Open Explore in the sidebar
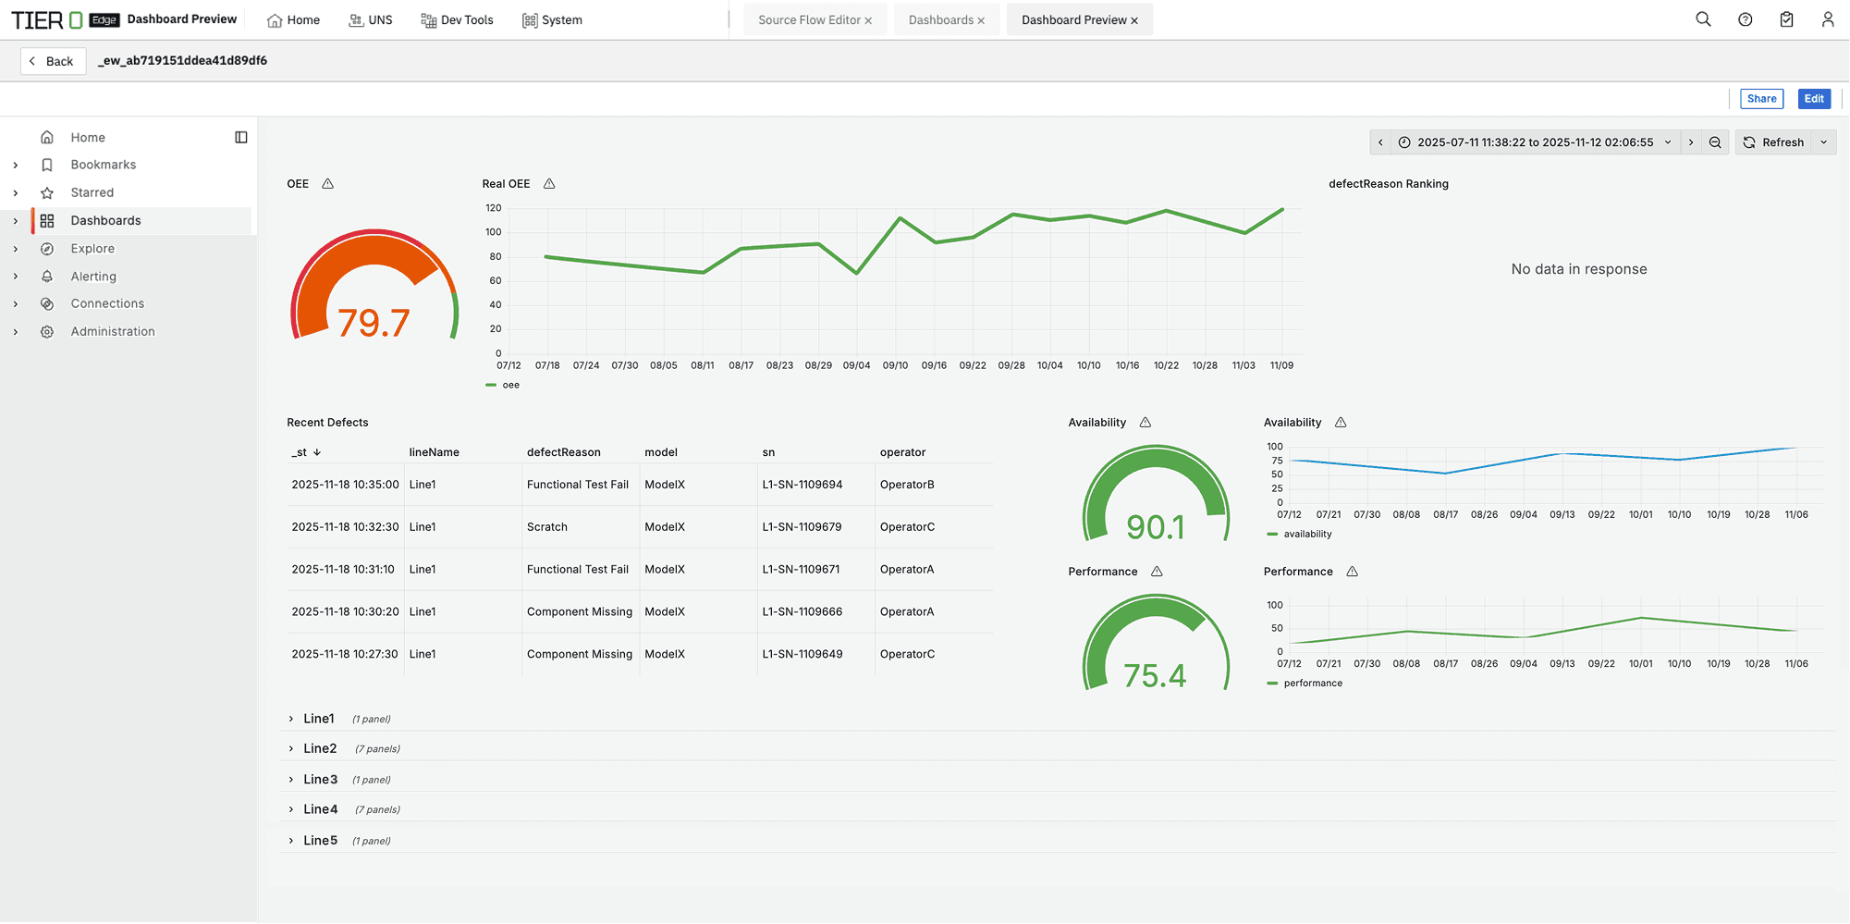 (x=92, y=249)
